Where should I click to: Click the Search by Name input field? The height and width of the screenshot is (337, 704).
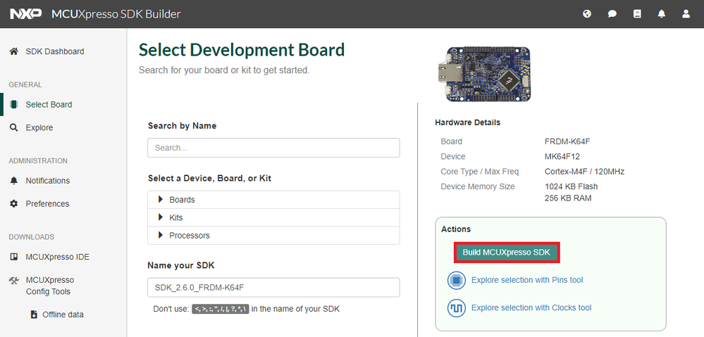point(273,148)
